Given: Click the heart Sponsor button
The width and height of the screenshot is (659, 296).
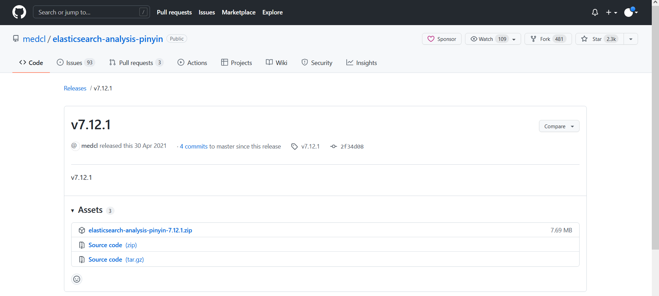Looking at the screenshot, I should pos(442,39).
